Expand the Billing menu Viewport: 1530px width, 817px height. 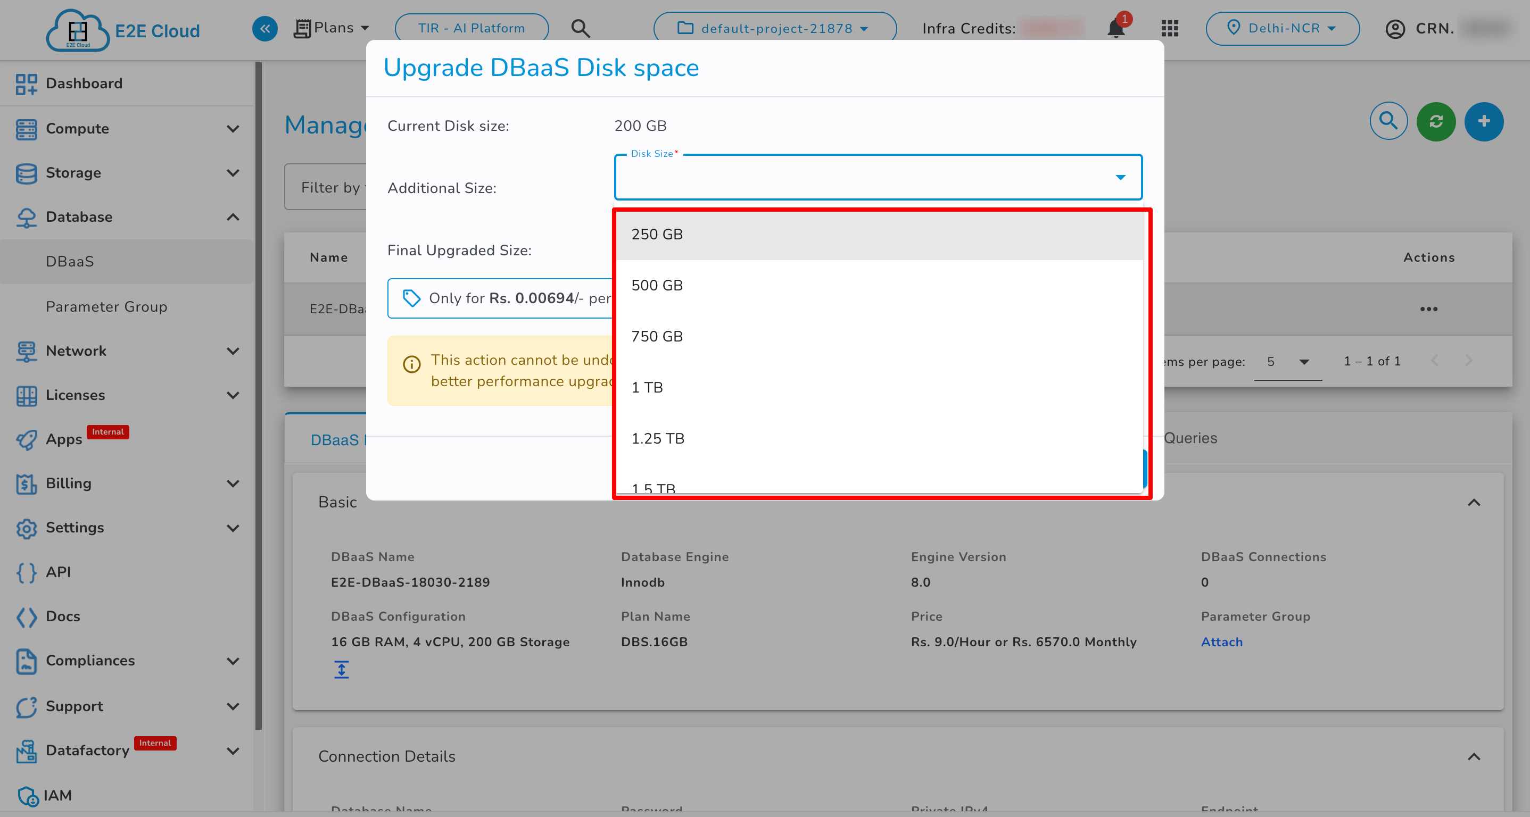(x=234, y=483)
